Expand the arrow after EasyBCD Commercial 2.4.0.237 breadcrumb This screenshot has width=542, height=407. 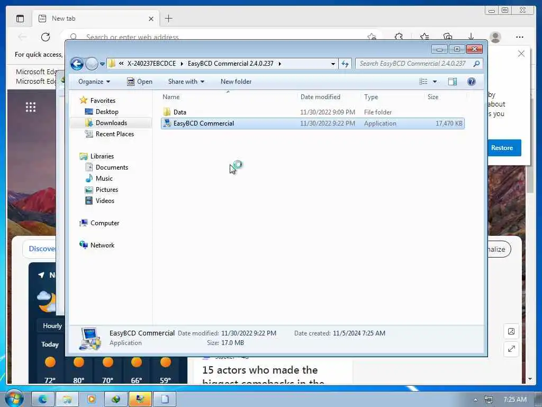pyautogui.click(x=279, y=64)
